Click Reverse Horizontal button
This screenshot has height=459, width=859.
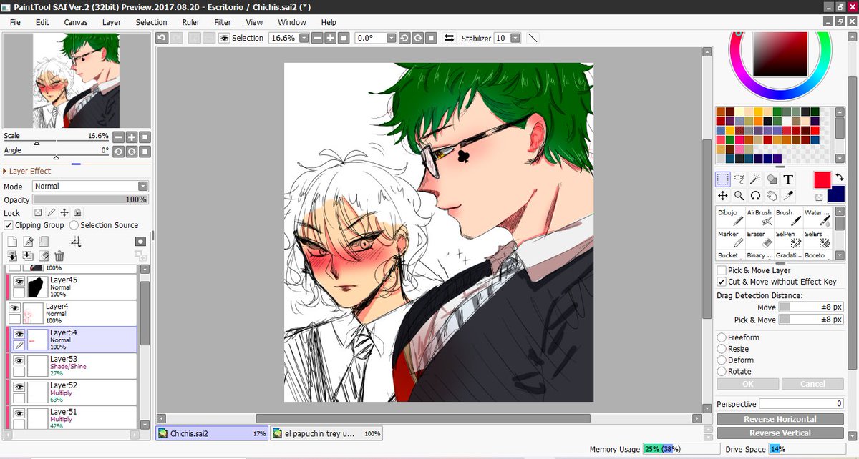(x=780, y=419)
